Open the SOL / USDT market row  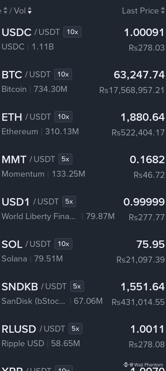point(83,251)
